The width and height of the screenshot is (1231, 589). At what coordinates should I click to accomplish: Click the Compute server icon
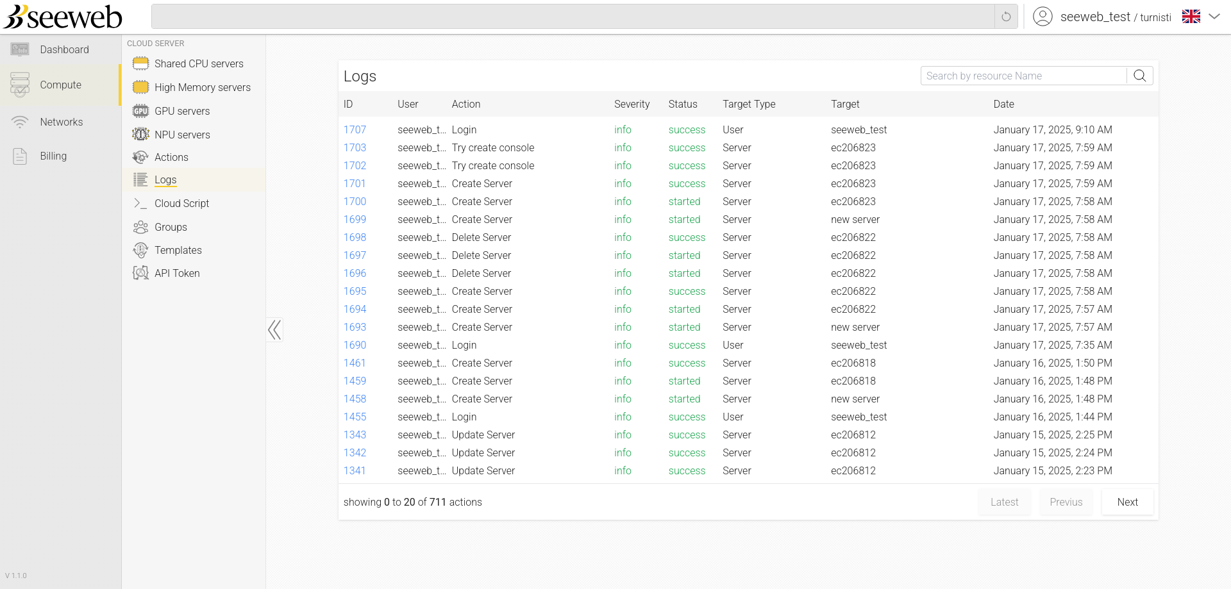pyautogui.click(x=20, y=85)
